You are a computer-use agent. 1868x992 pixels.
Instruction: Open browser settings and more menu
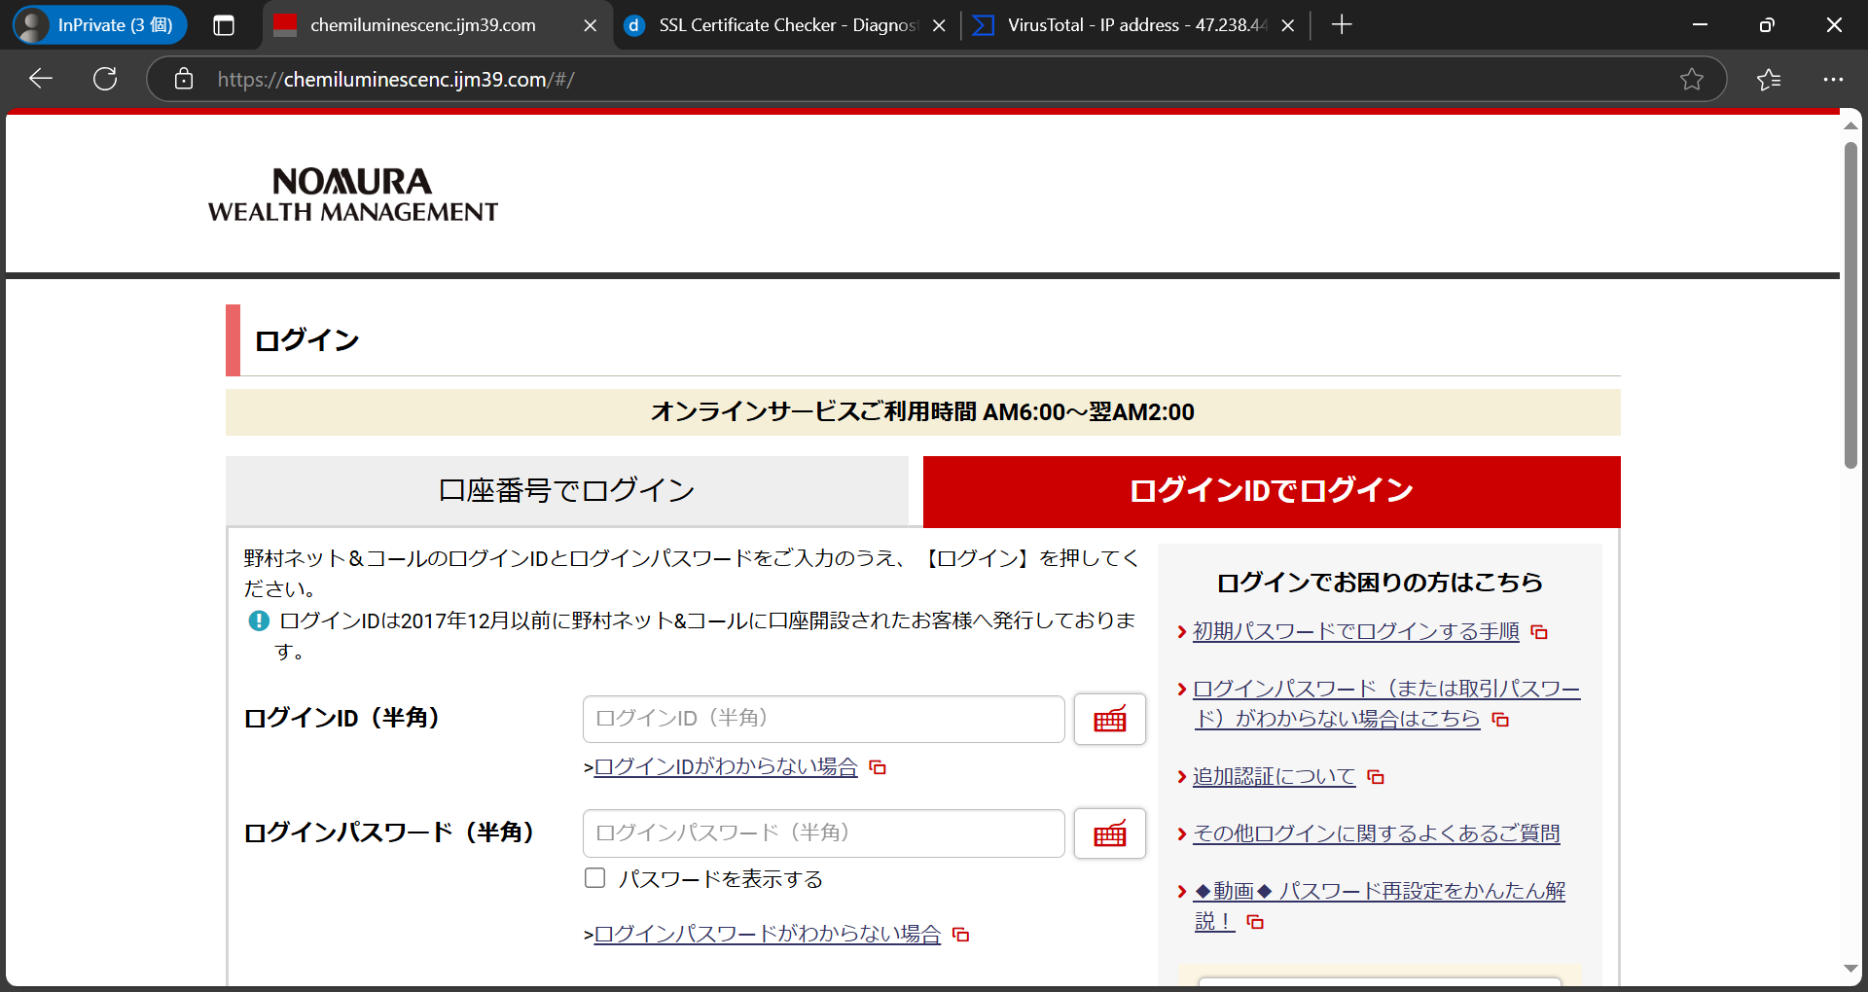tap(1833, 79)
